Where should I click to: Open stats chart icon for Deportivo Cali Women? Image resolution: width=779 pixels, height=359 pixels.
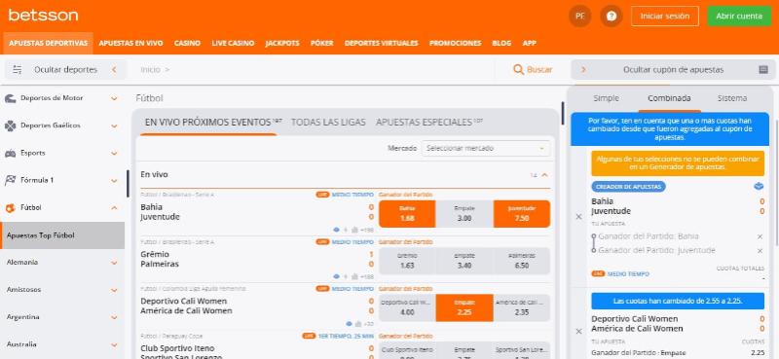pos(358,324)
